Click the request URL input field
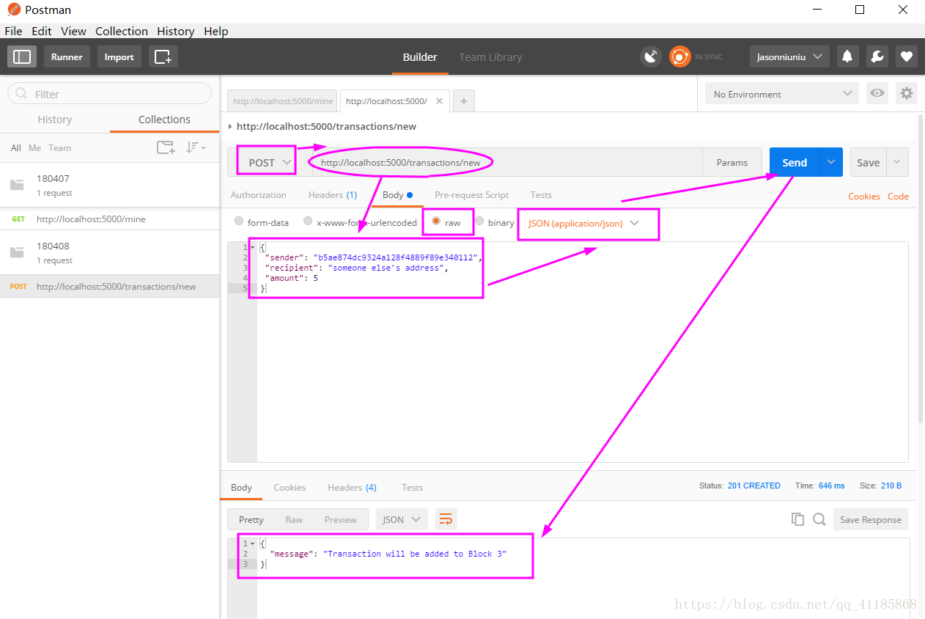Screen dimensions: 925x619 point(507,162)
